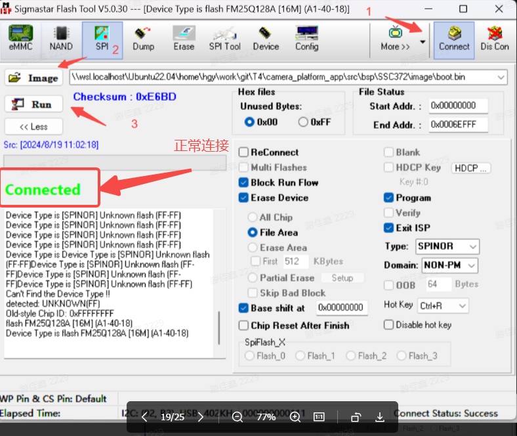
Task: Go to next image in viewer
Action: (201, 417)
